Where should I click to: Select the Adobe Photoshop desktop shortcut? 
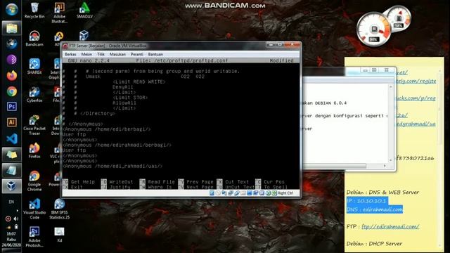coord(34,237)
